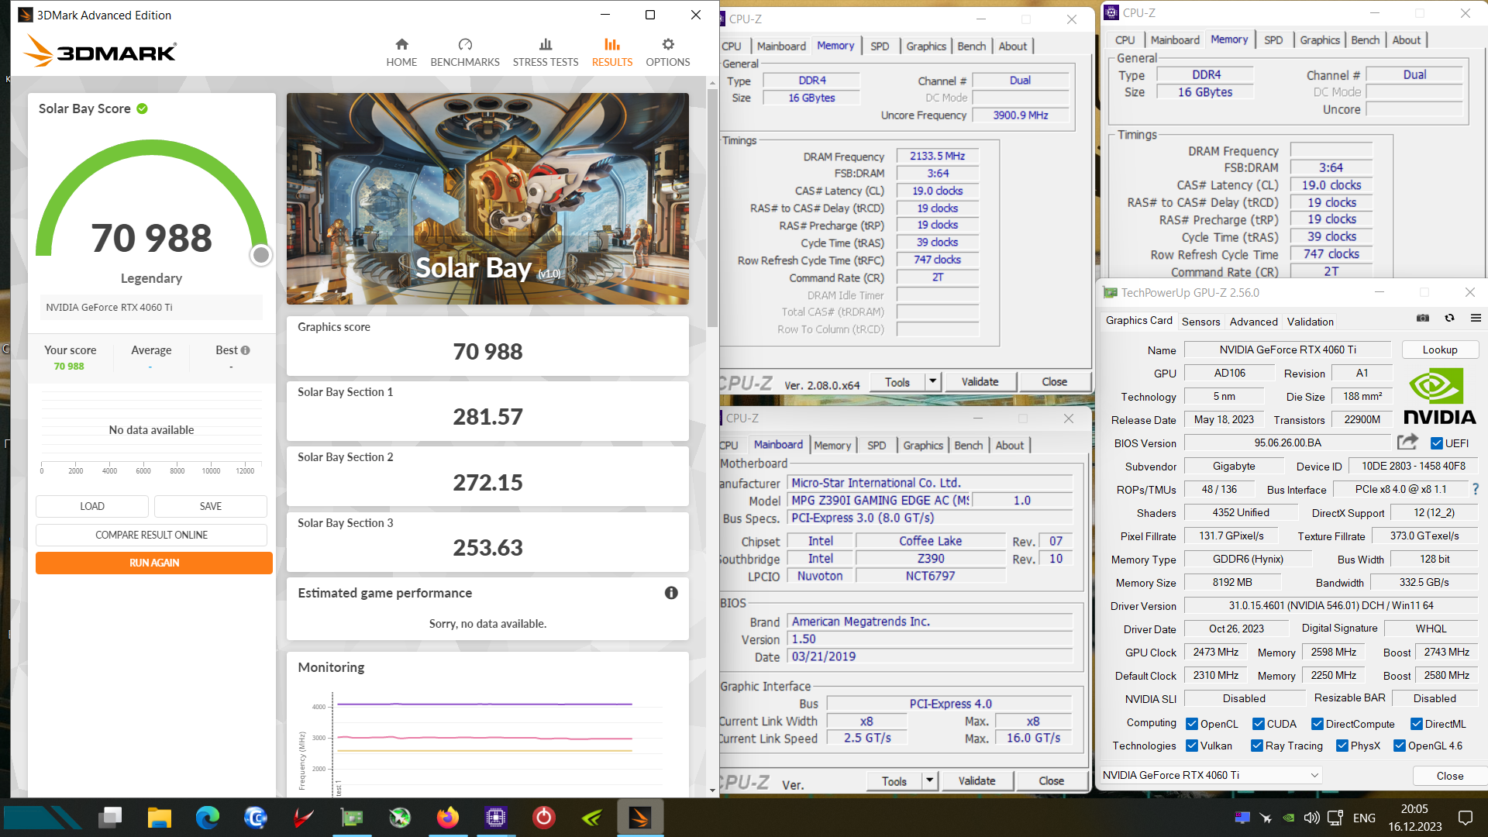This screenshot has width=1488, height=837.
Task: Click the SAVE button in 3DMark
Action: (211, 506)
